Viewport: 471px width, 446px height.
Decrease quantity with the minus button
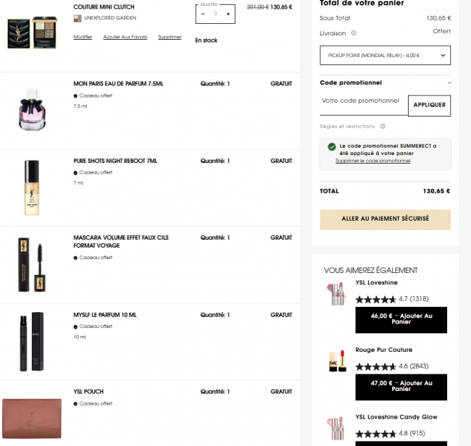203,14
